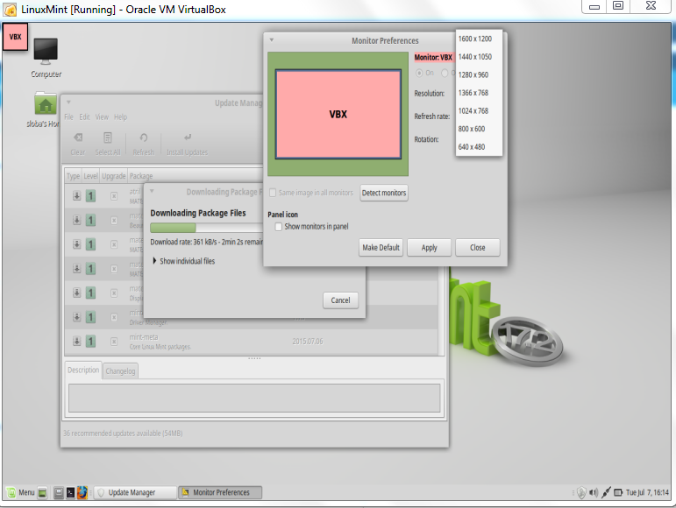Open the Monitor Preferences window menu arrow

(272, 40)
